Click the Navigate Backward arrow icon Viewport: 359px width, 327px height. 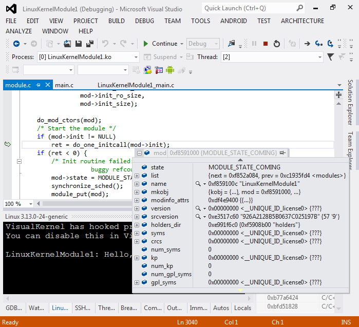tap(16, 44)
